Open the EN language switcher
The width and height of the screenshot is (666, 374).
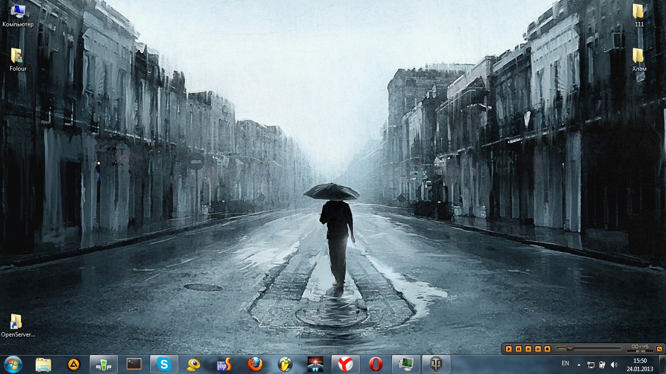coord(565,363)
